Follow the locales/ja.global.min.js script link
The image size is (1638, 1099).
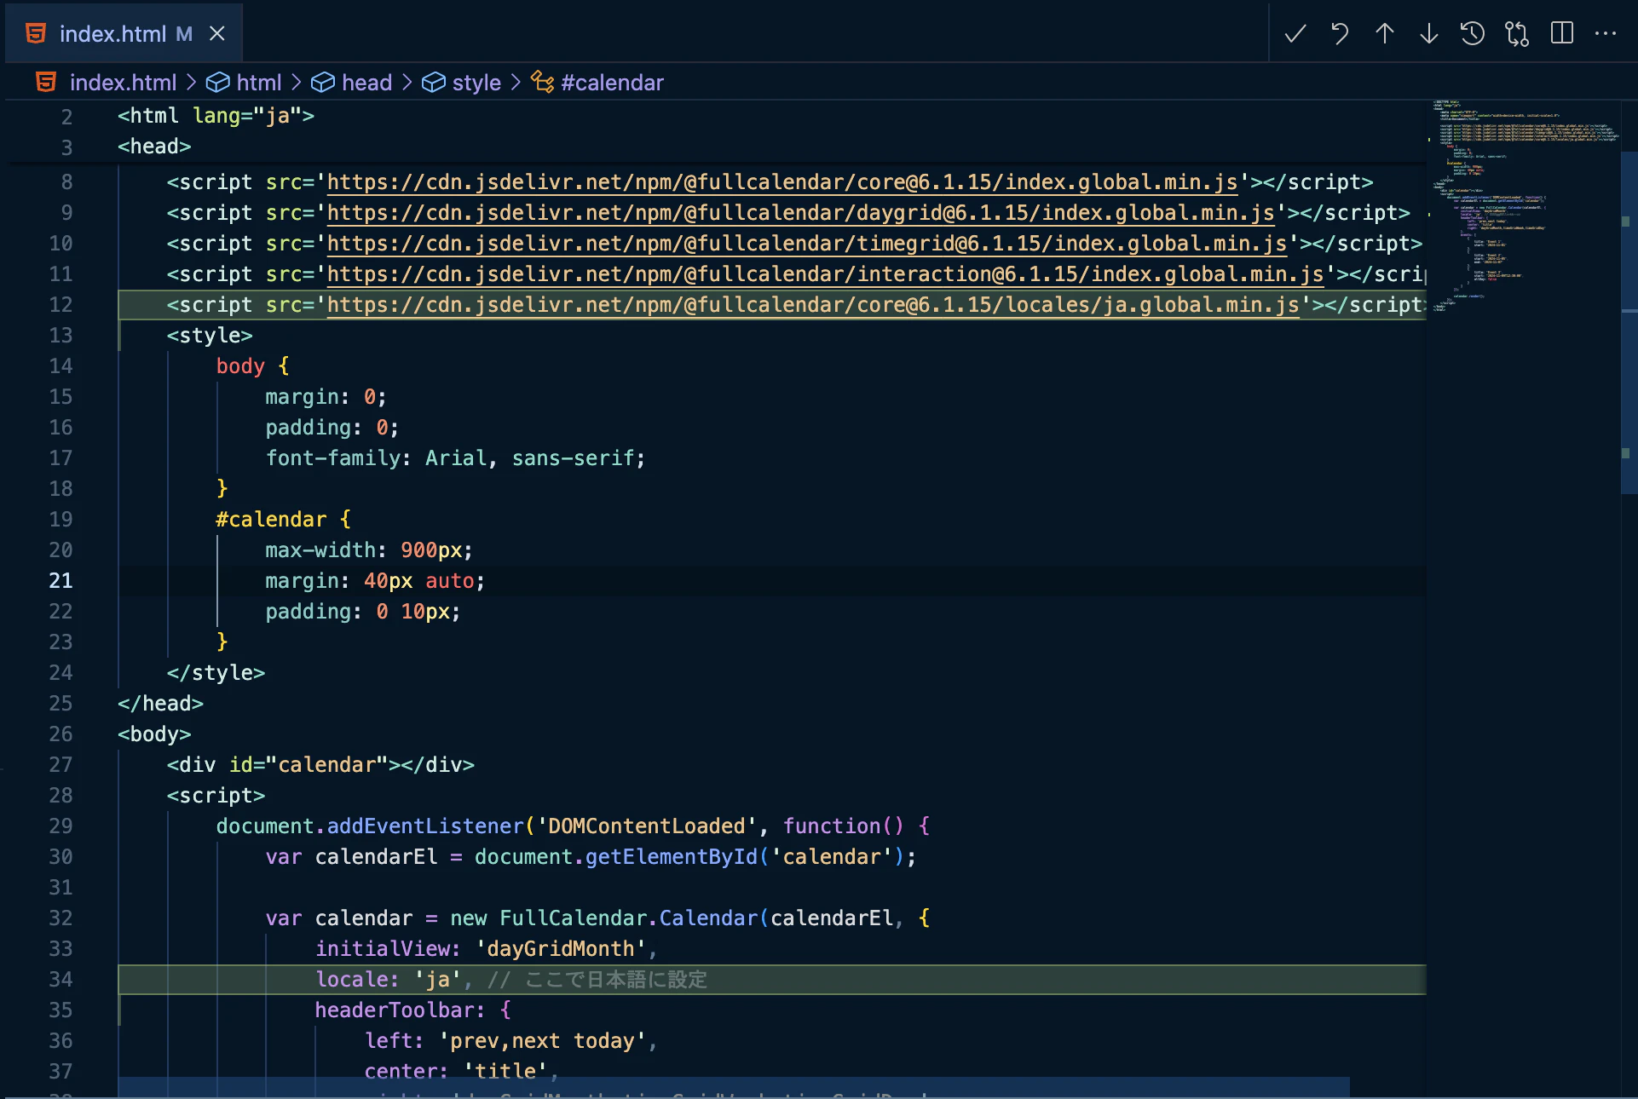[813, 305]
